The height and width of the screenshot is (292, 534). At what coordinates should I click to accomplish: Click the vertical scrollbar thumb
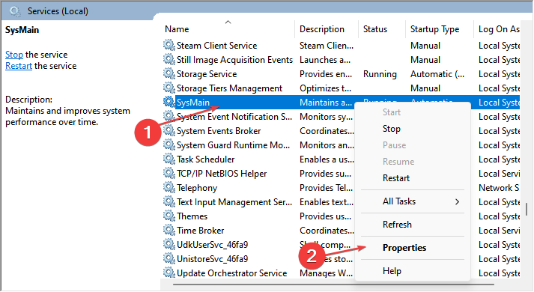pyautogui.click(x=527, y=210)
